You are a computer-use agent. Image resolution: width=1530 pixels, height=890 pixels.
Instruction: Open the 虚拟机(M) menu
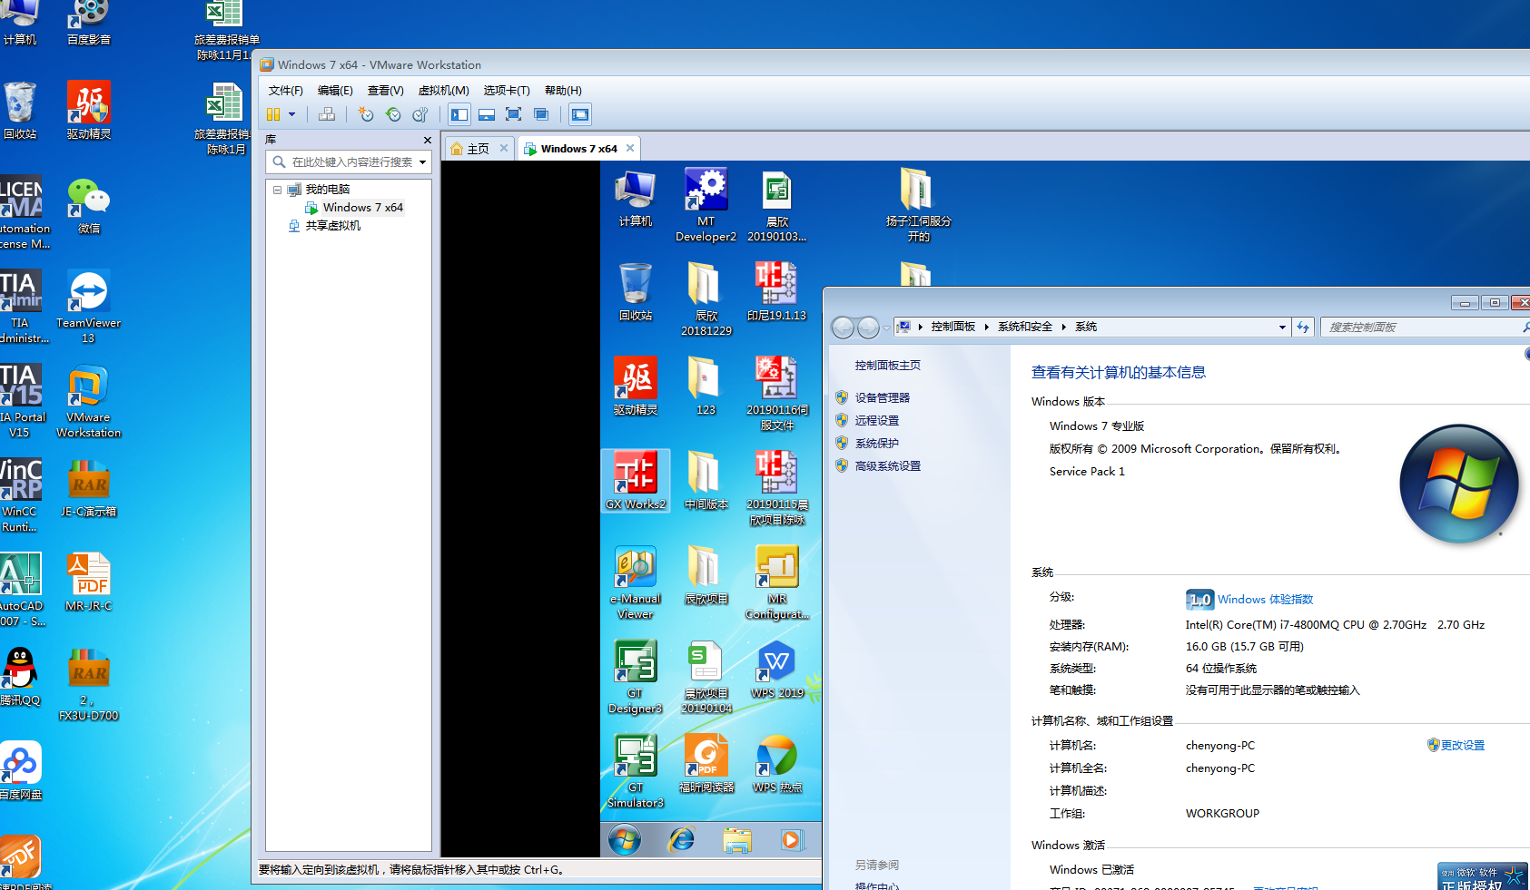coord(443,91)
